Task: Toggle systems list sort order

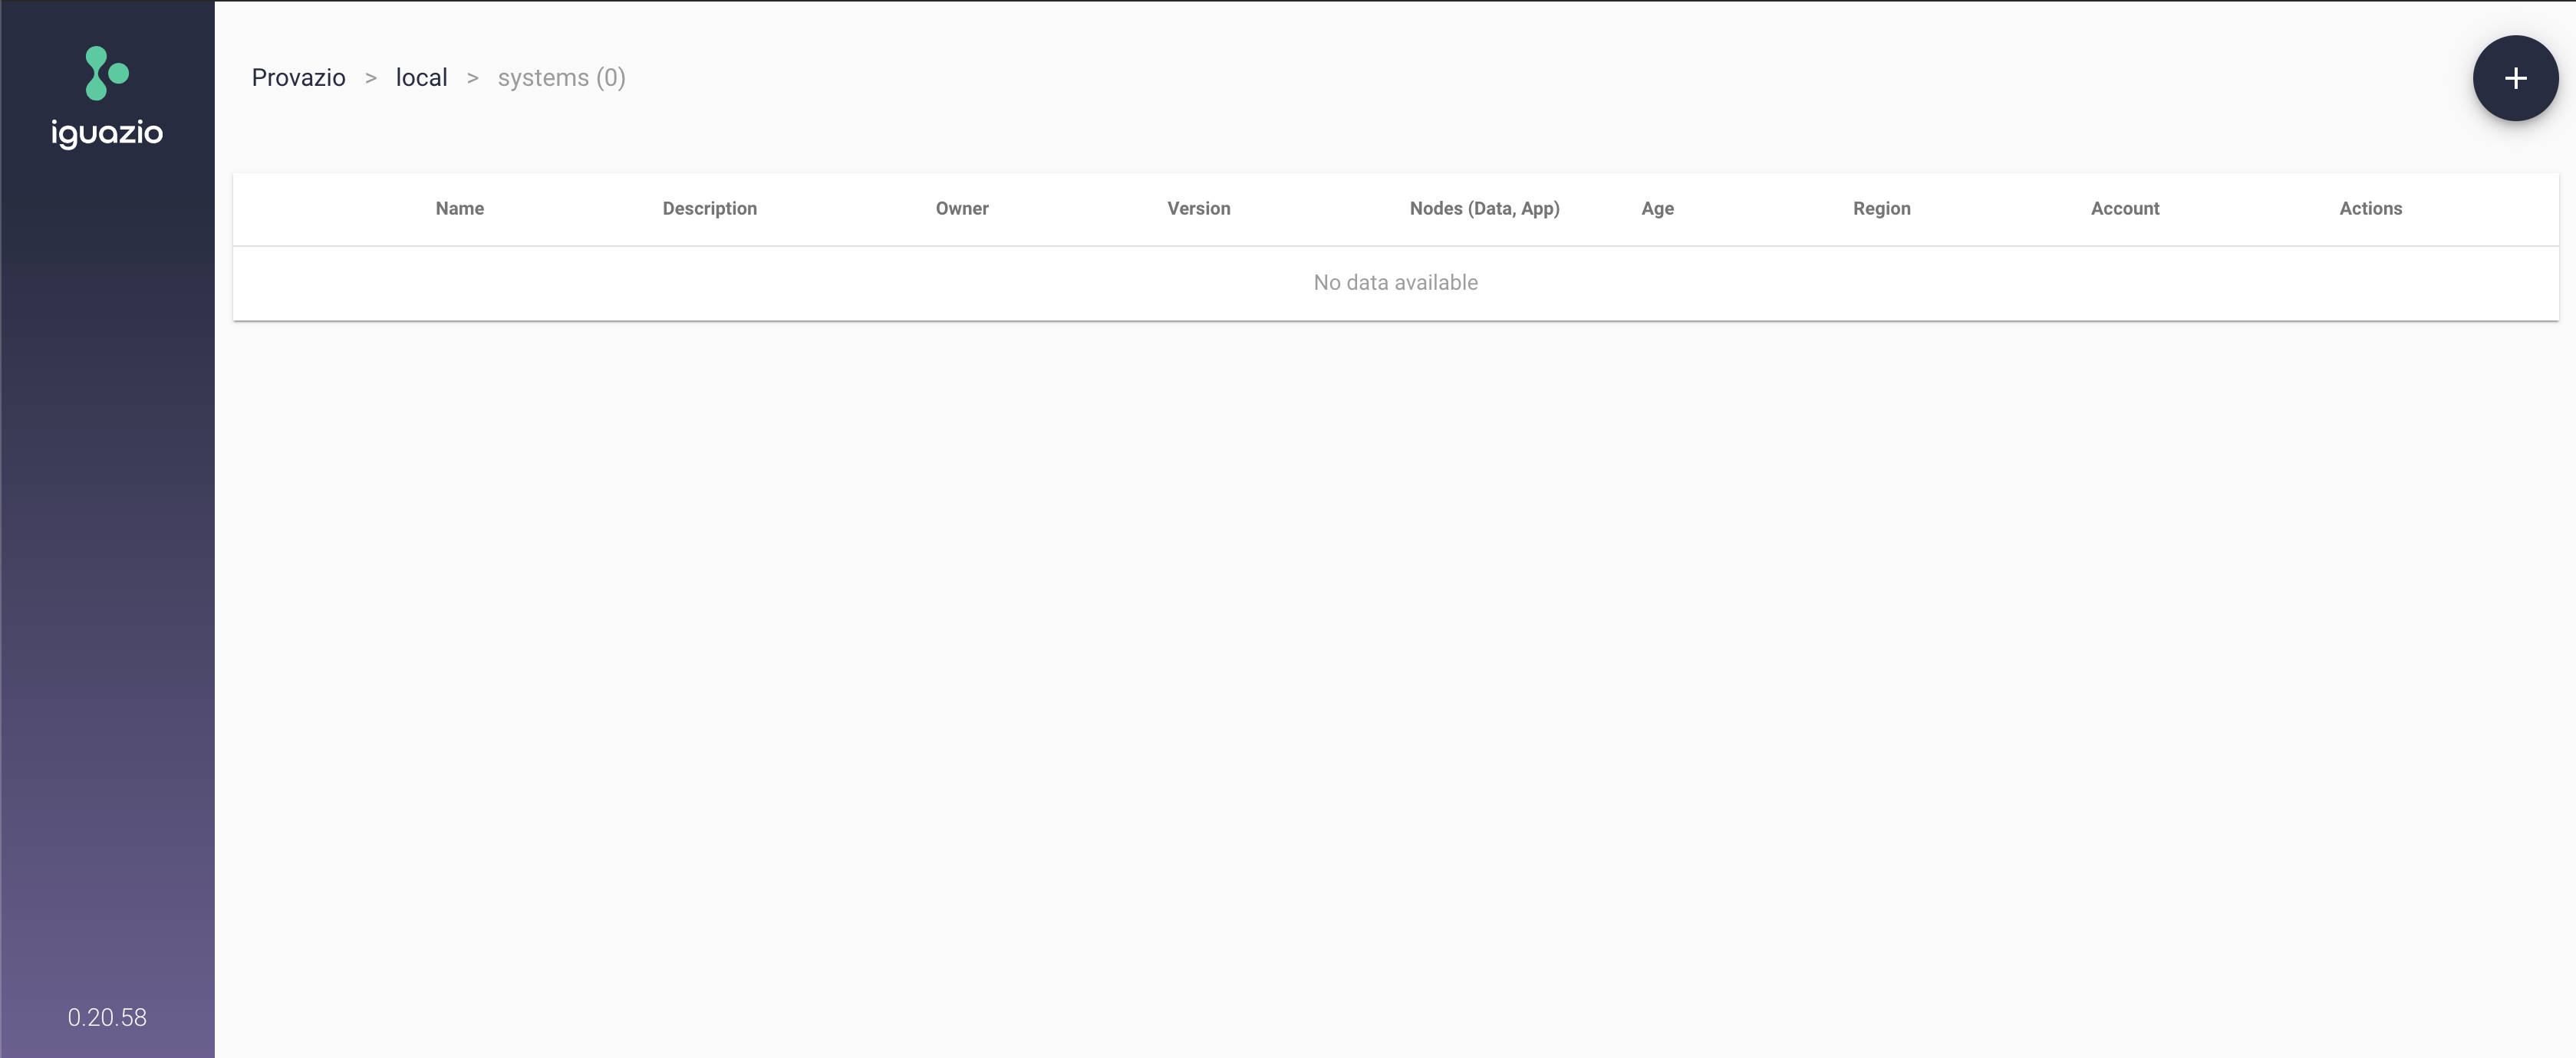Action: pyautogui.click(x=459, y=209)
